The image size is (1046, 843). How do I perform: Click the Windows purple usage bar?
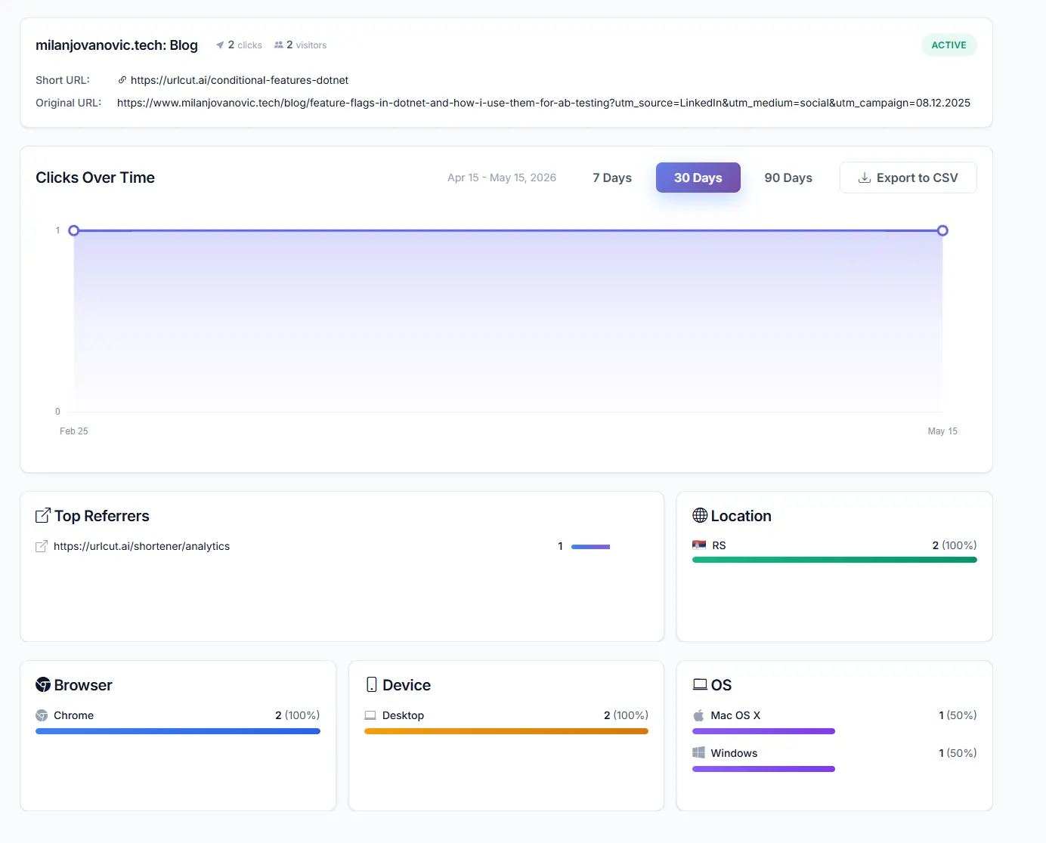pyautogui.click(x=763, y=769)
